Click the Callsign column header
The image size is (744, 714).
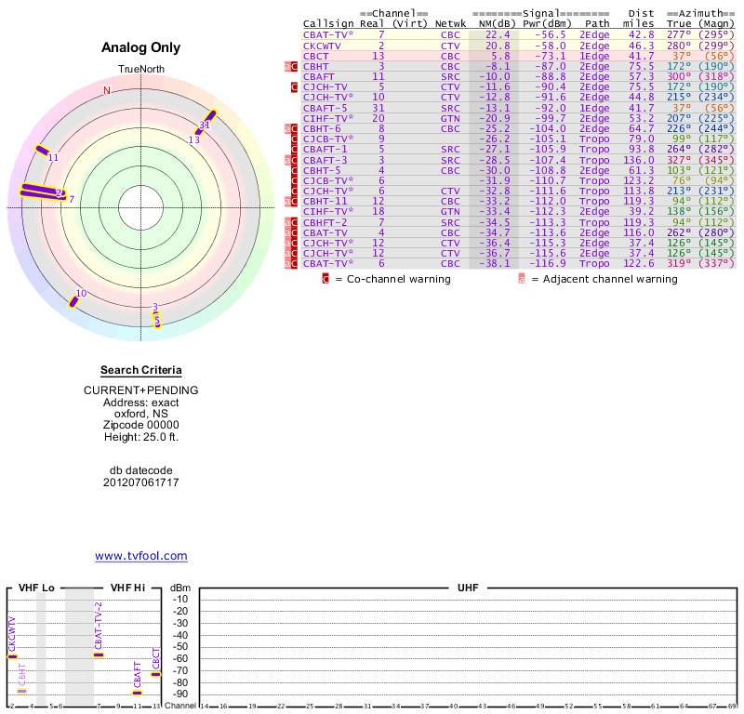click(x=325, y=23)
